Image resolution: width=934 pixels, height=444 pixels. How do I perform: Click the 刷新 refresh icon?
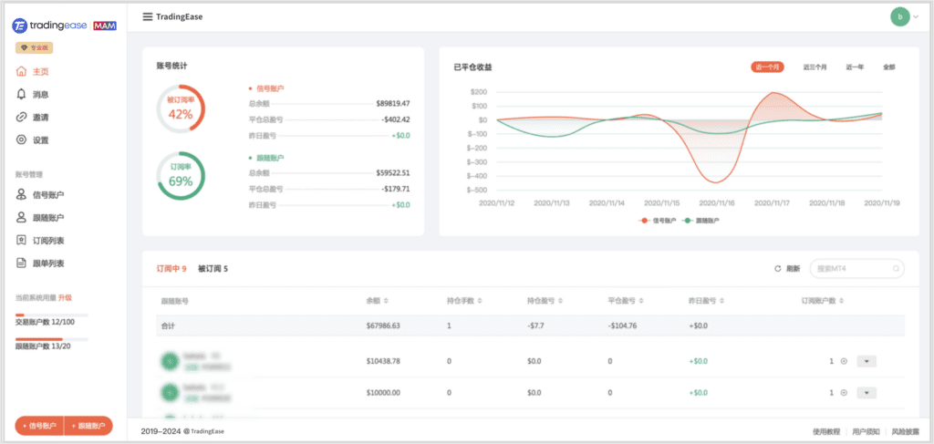pyautogui.click(x=777, y=269)
